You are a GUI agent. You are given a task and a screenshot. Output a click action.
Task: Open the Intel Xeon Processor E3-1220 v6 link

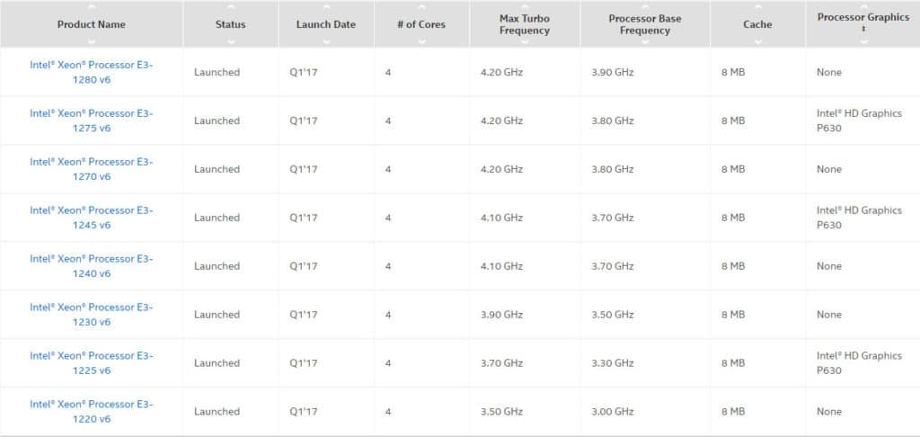91,412
